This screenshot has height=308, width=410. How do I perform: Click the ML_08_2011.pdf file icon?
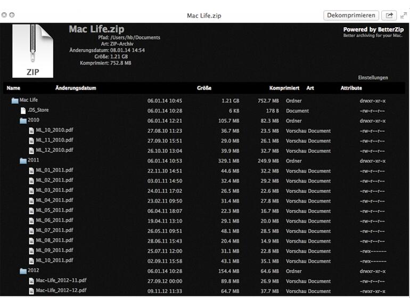[x=31, y=241]
